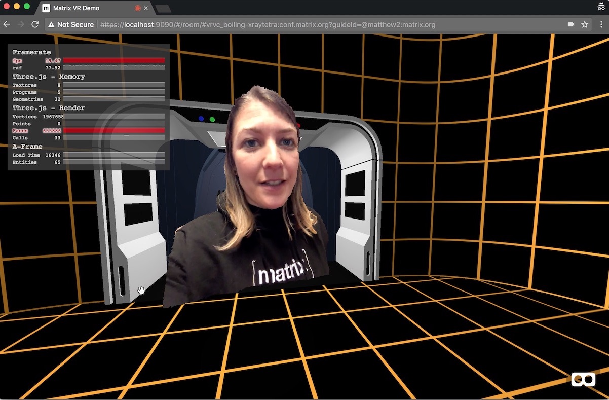609x400 pixels.
Task: Enter VR mode with the goggles icon
Action: 583,380
